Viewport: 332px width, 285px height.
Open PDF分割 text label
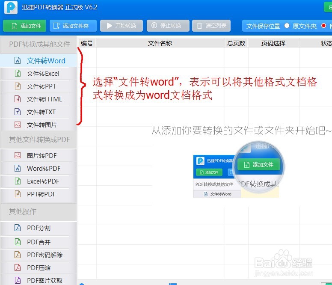(39, 228)
